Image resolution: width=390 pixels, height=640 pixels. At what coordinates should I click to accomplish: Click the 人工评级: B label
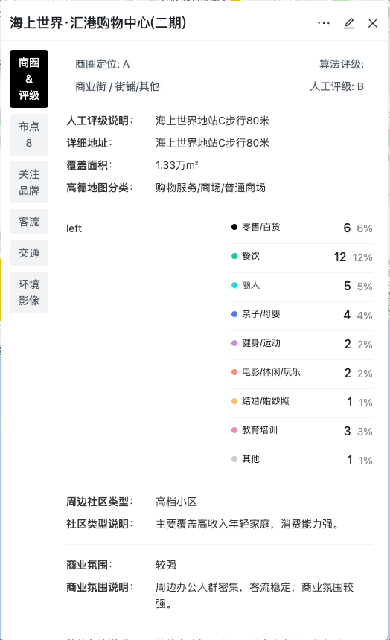tap(336, 86)
